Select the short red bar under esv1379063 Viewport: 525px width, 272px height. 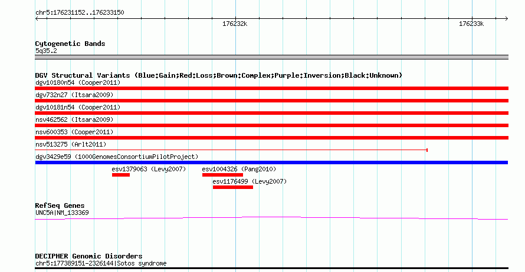click(121, 175)
